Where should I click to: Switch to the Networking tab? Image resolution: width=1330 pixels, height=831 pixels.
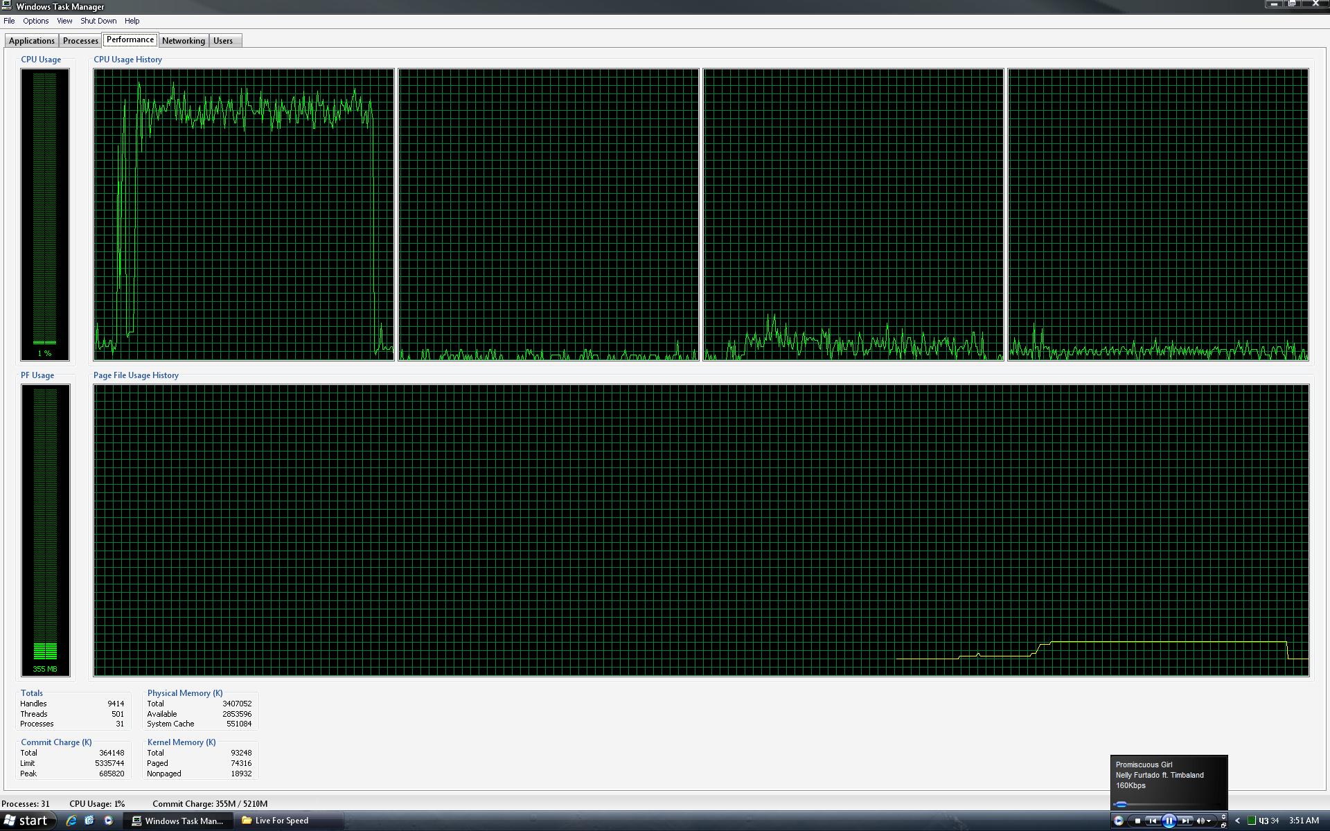pos(183,41)
